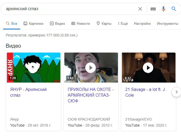
Task: Clear the search query with X icon
Action: 140,9
